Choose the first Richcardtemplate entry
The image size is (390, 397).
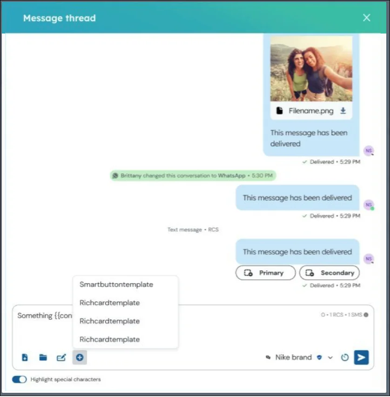[x=110, y=303]
